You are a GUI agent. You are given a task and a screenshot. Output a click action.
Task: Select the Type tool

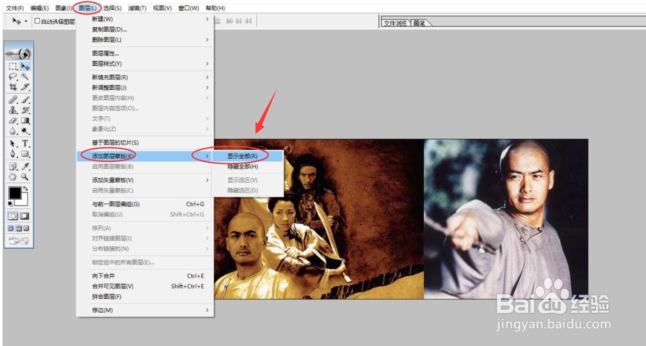25,144
